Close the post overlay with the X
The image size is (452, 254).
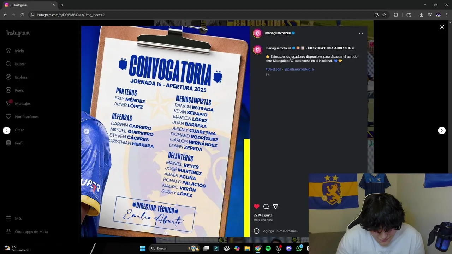pos(442,27)
